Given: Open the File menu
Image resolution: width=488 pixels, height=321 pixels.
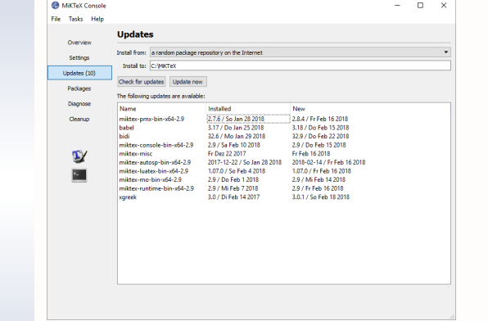Looking at the screenshot, I should (x=56, y=19).
